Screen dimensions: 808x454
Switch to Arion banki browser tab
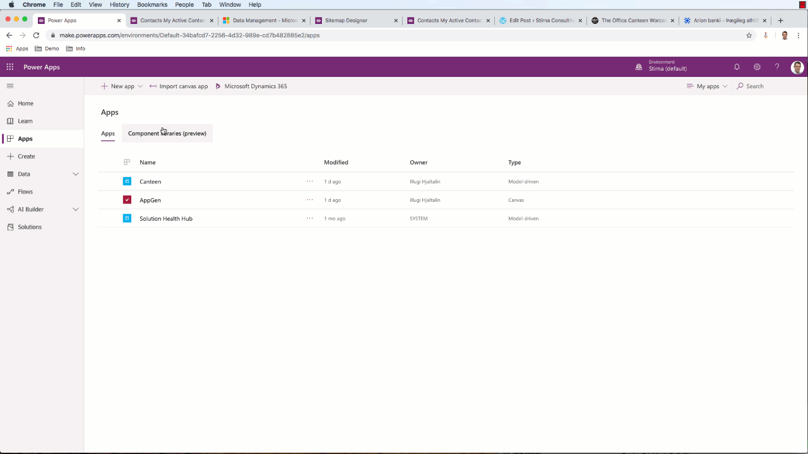(725, 20)
